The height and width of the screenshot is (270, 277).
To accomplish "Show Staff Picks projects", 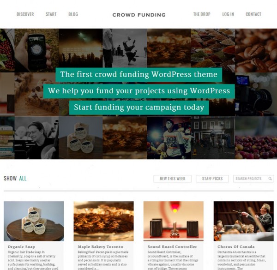I will click(x=212, y=179).
